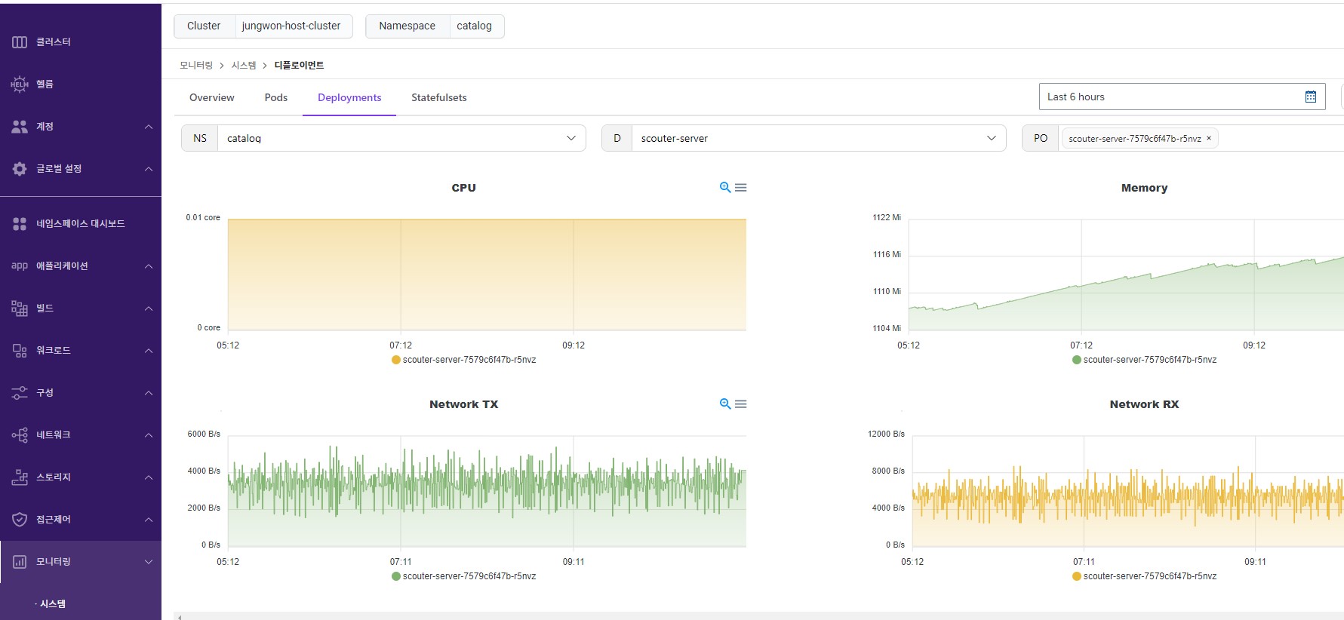Click the 워크로드 sidebar icon

pyautogui.click(x=20, y=350)
